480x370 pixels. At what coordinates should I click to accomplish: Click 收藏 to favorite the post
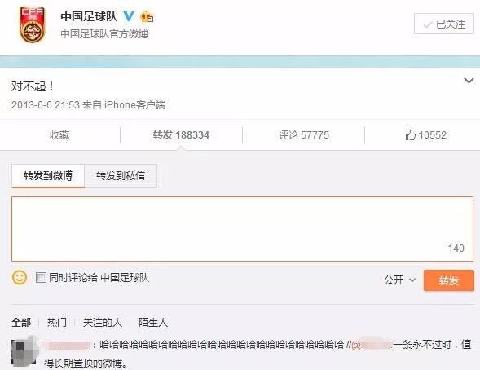pos(59,135)
